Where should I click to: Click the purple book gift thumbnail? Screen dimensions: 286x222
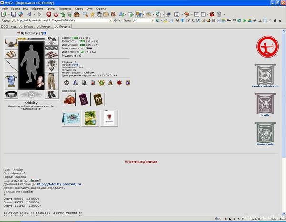click(x=83, y=99)
